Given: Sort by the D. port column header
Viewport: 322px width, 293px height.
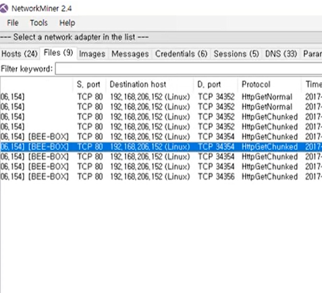Looking at the screenshot, I should click(215, 85).
